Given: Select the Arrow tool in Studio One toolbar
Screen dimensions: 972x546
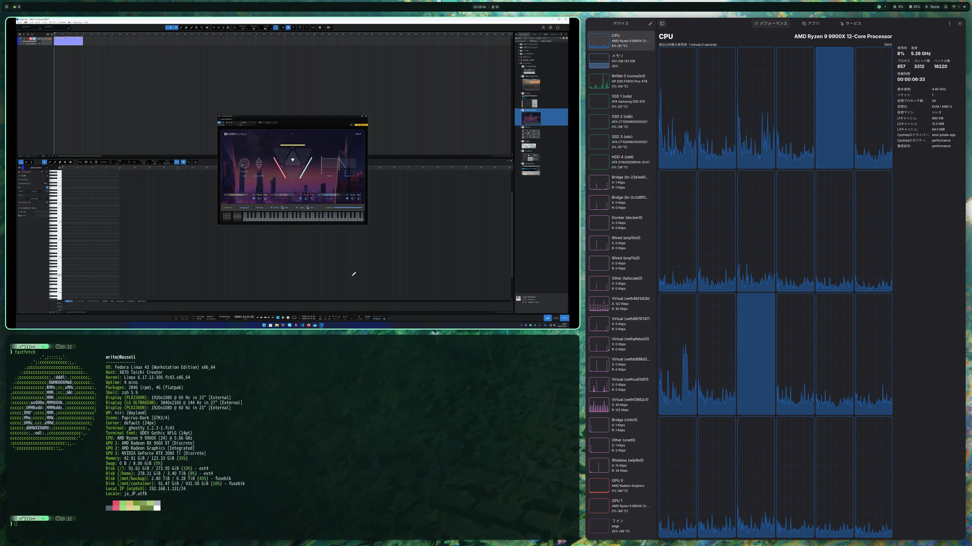Looking at the screenshot, I should coord(171,28).
